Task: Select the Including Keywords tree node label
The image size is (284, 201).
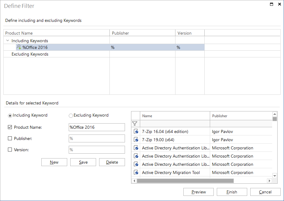Action: [30, 41]
